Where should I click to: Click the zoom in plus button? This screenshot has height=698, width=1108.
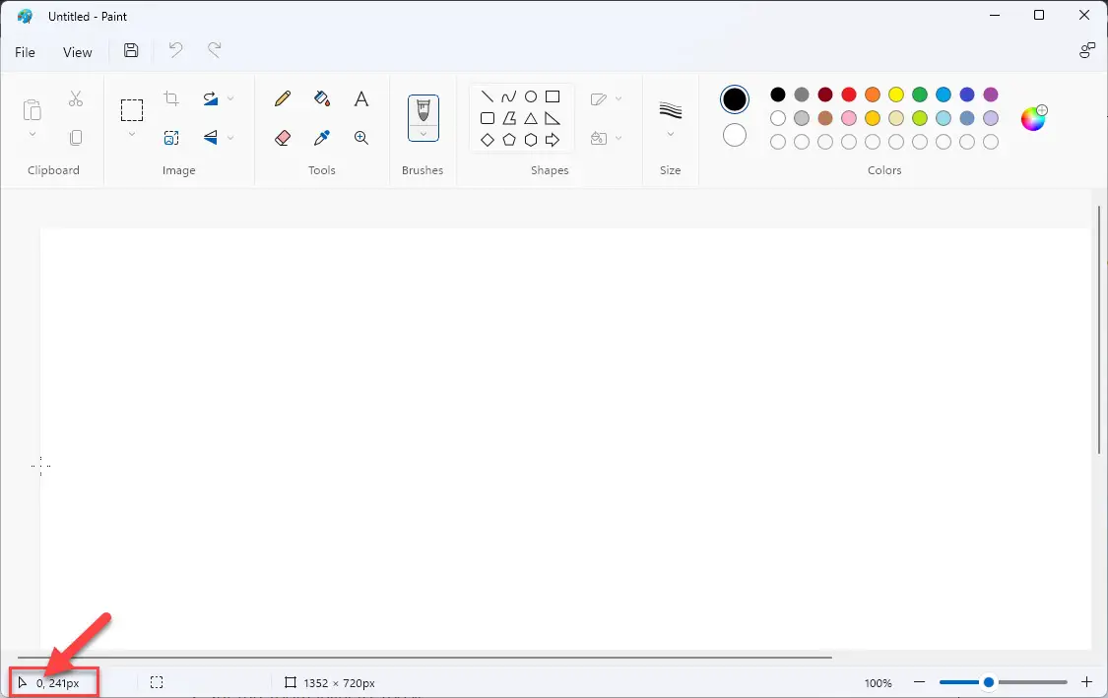(1086, 681)
